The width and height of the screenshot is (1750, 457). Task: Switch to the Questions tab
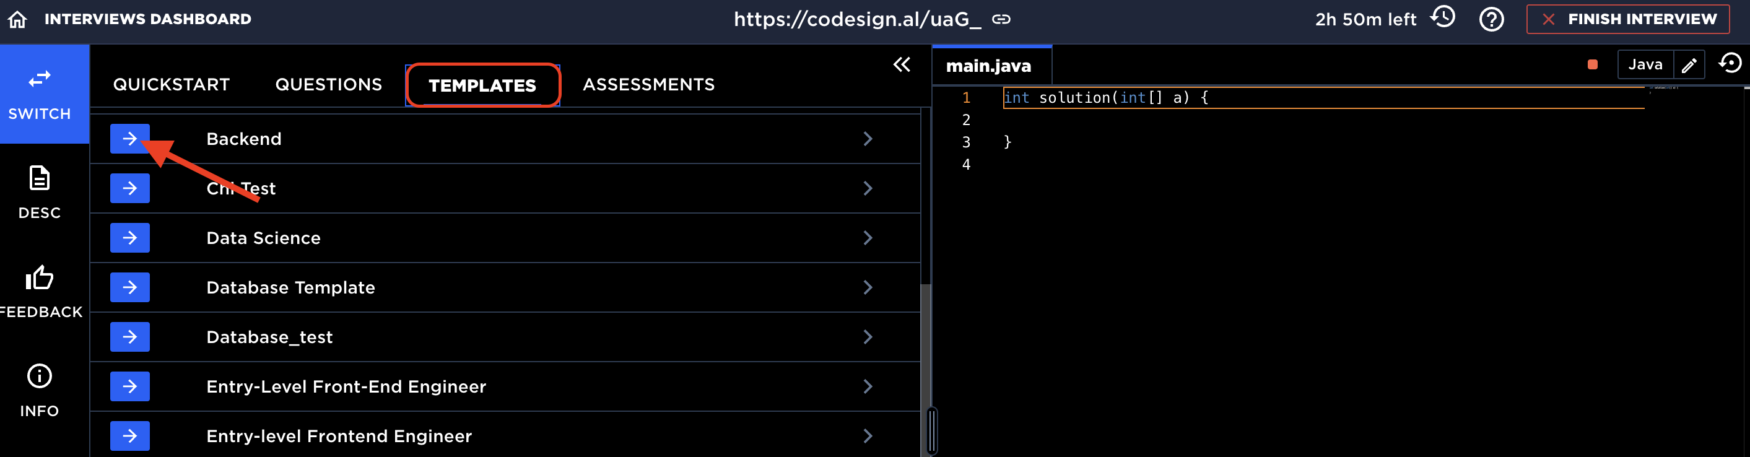(328, 84)
